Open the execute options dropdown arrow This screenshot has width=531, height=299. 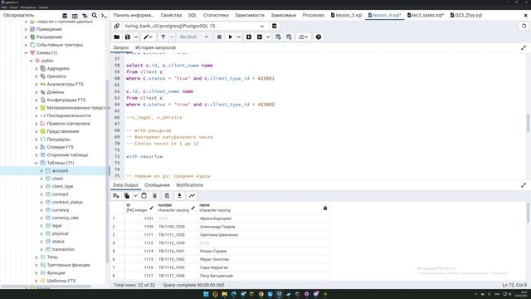[238, 37]
